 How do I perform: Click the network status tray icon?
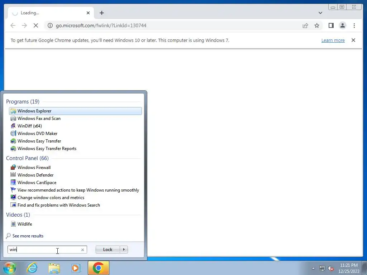pyautogui.click(x=322, y=268)
